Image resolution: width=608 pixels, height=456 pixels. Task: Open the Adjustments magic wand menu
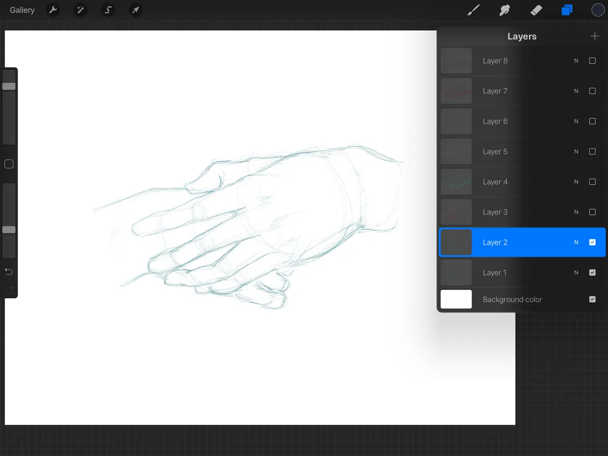tap(81, 10)
